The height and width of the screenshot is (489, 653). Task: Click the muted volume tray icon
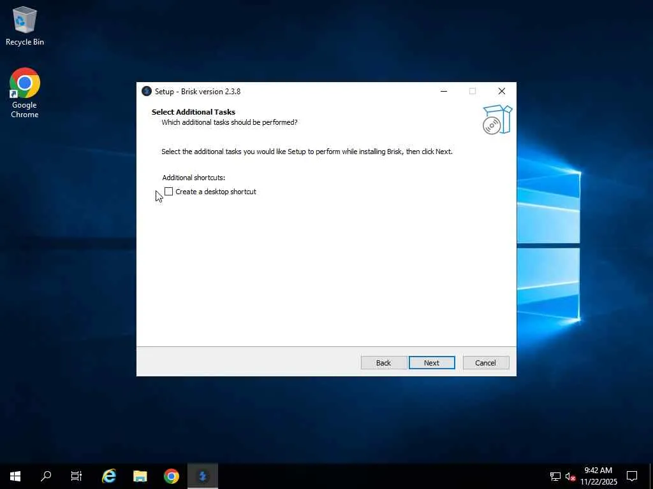(570, 476)
